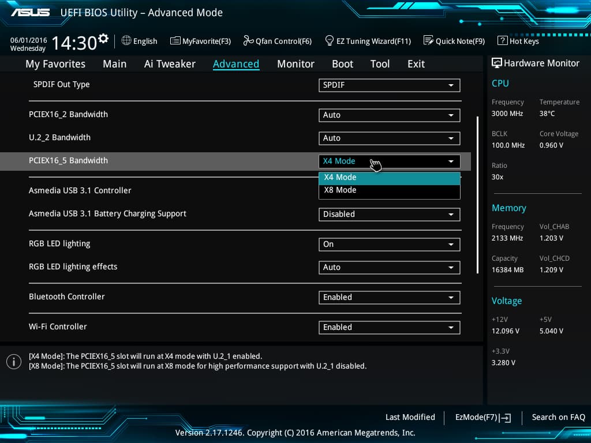591x443 pixels.
Task: Click the ASUS logo
Action: pos(30,13)
